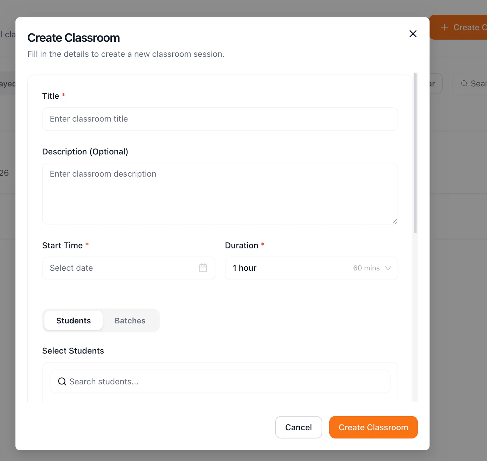This screenshot has width=487, height=461.
Task: Focus the classroom description text area
Action: [x=220, y=194]
